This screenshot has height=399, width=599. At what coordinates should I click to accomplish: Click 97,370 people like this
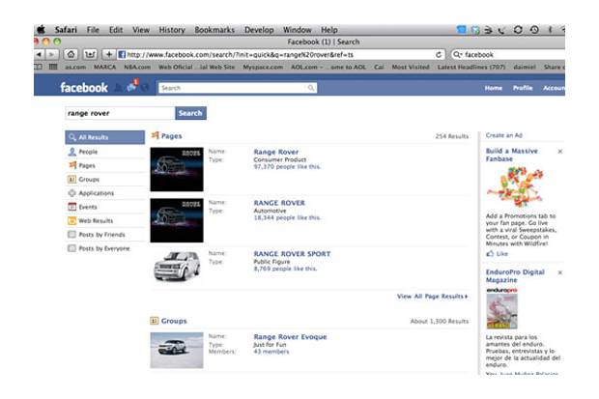[x=287, y=166]
